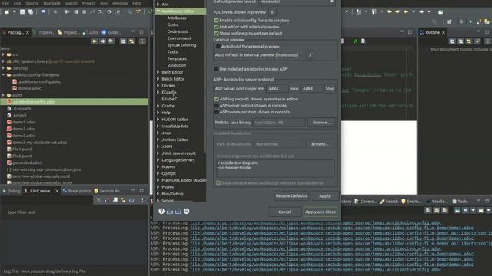Click the green refresh icon in editor toolbar
492x276 pixels.
coord(355,41)
